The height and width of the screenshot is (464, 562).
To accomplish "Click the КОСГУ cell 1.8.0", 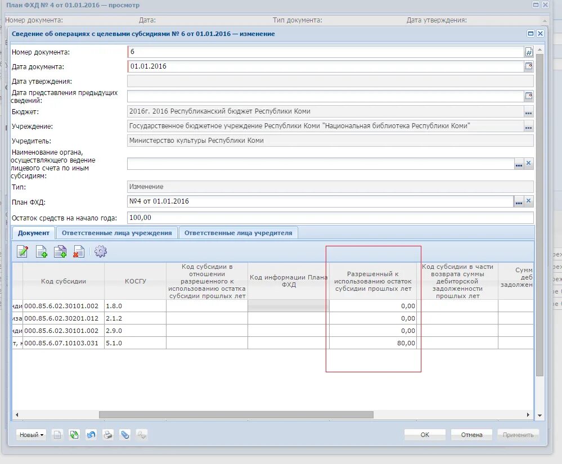I will (135, 306).
